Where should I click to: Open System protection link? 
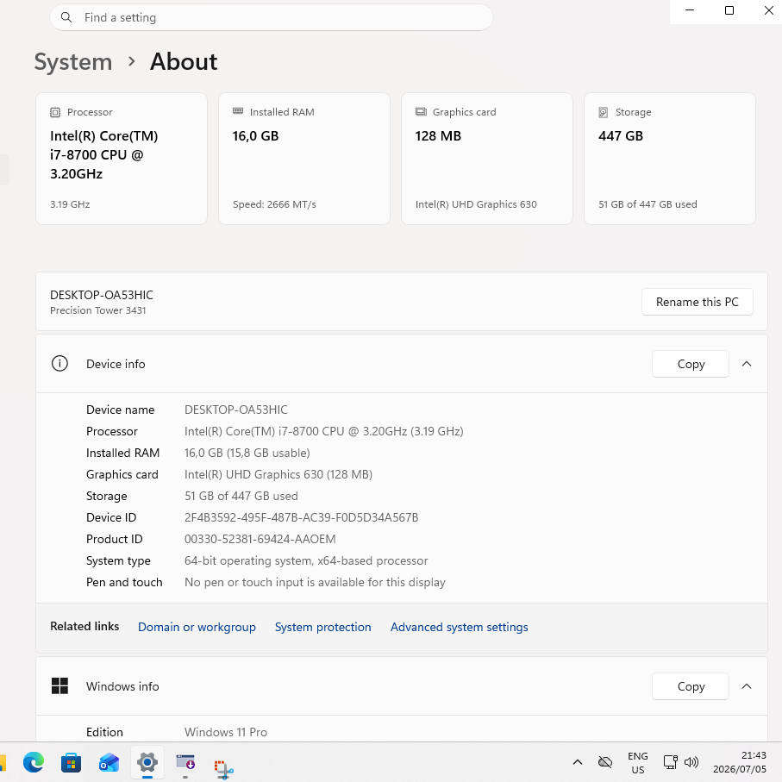[x=322, y=627]
